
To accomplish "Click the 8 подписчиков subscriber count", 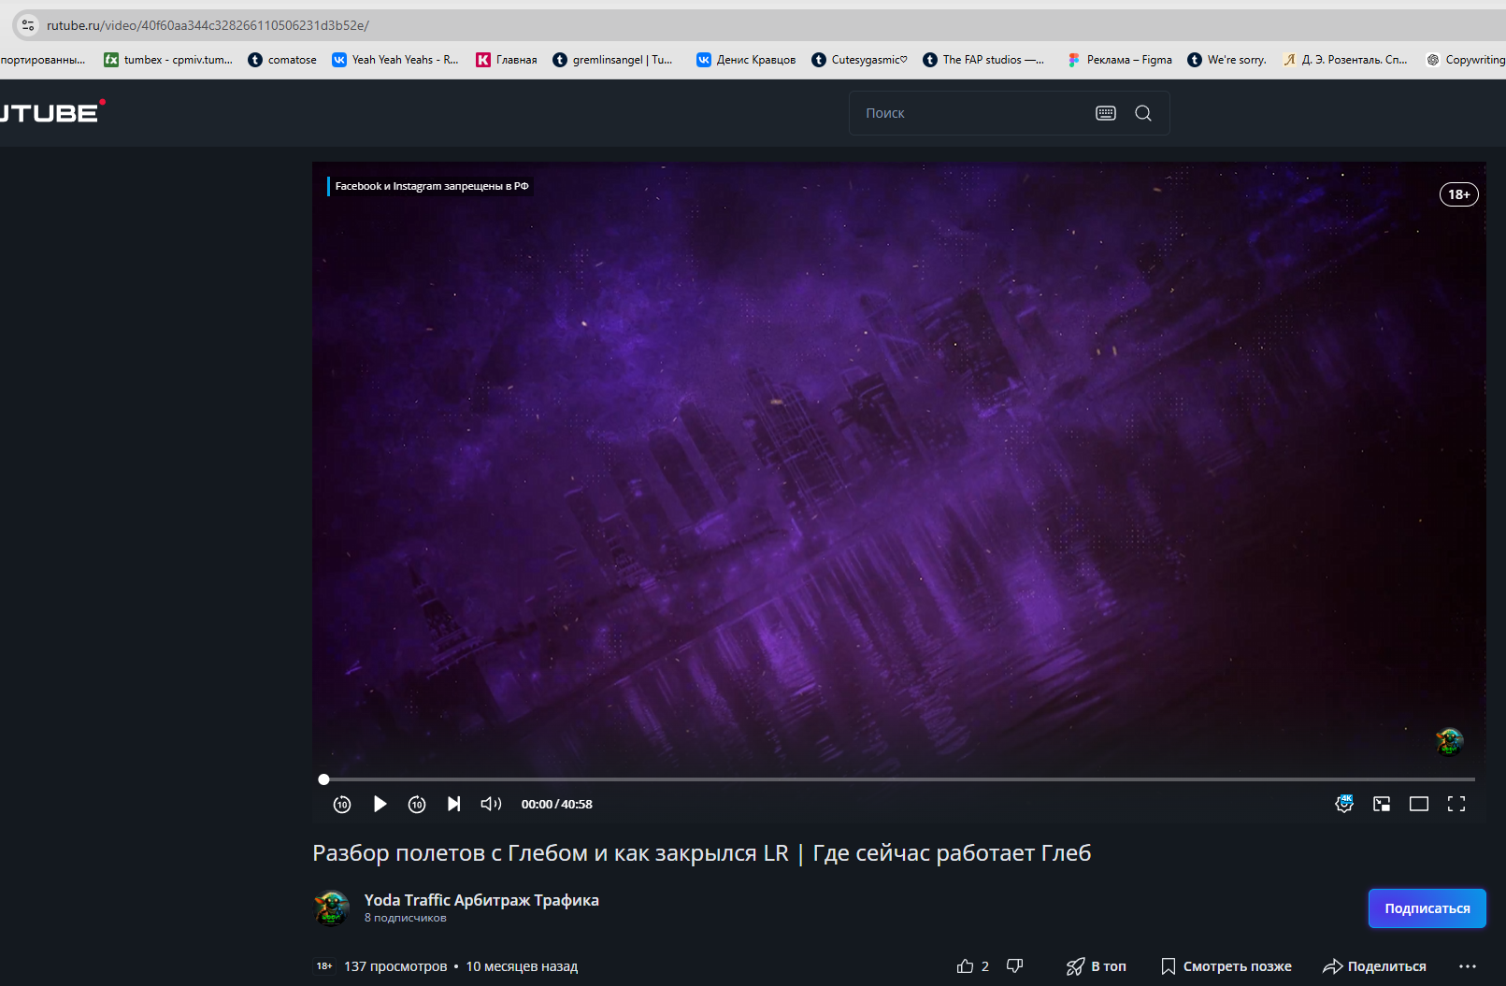I will click(405, 918).
